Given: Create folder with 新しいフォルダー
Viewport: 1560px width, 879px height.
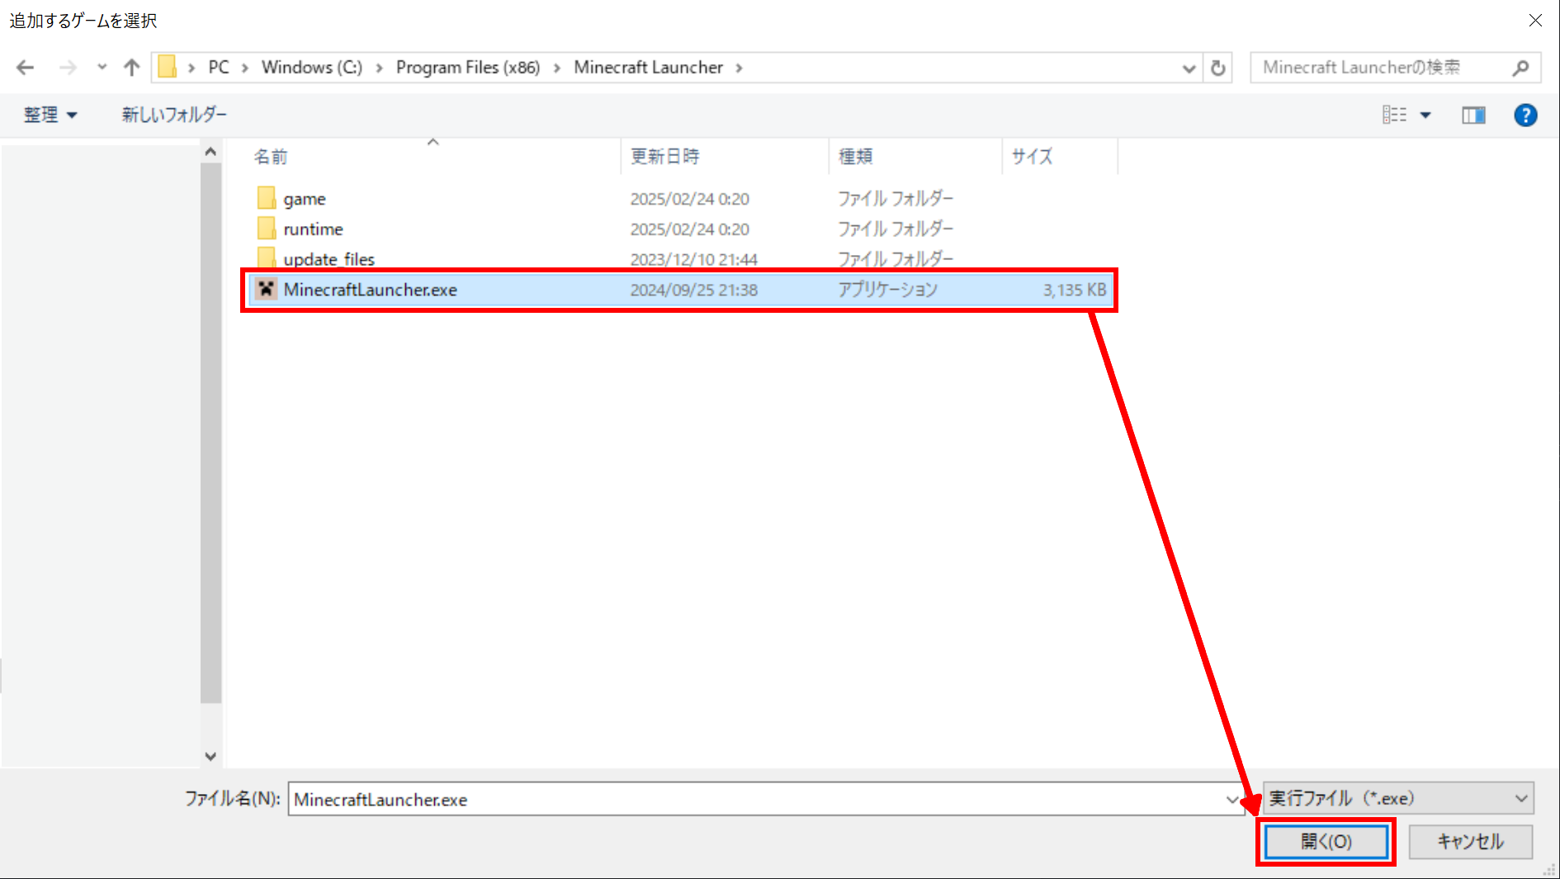Looking at the screenshot, I should point(174,115).
